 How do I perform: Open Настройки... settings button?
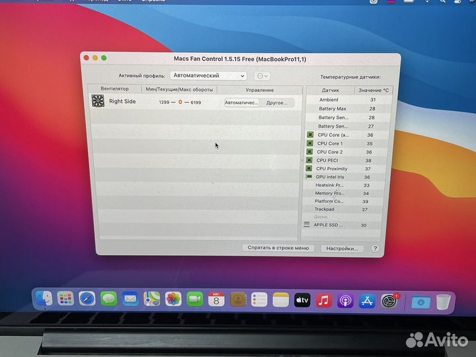click(x=342, y=249)
